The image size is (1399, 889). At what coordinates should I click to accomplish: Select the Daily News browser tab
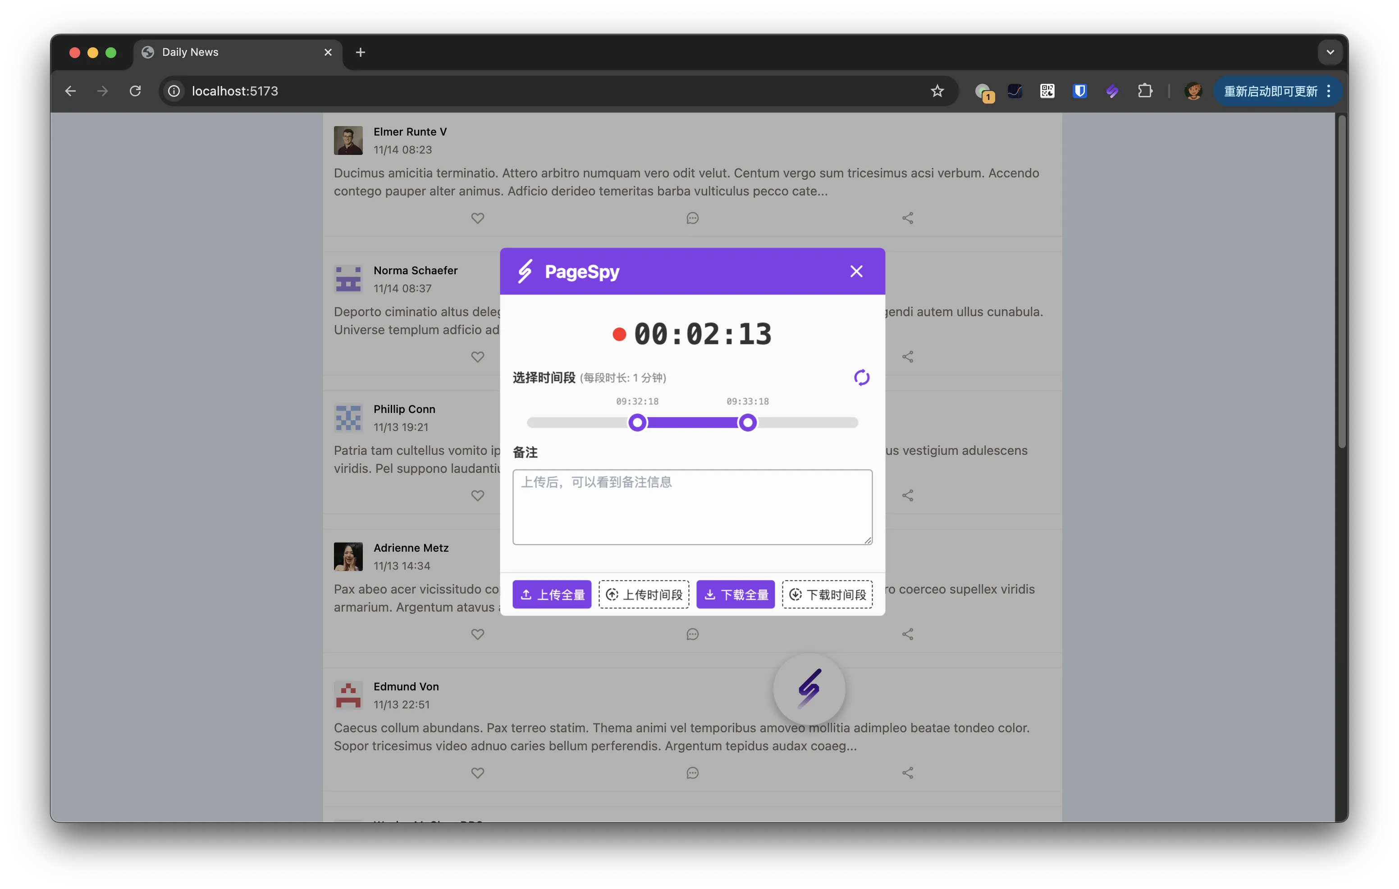click(238, 52)
